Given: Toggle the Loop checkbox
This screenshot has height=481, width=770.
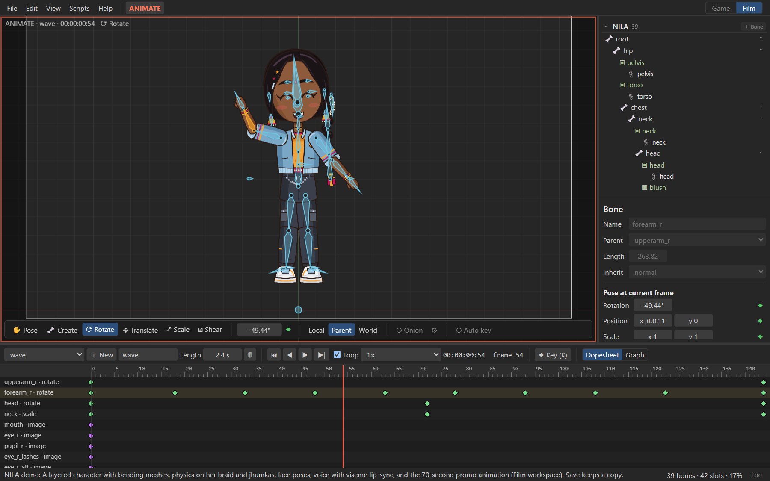Looking at the screenshot, I should coord(337,355).
